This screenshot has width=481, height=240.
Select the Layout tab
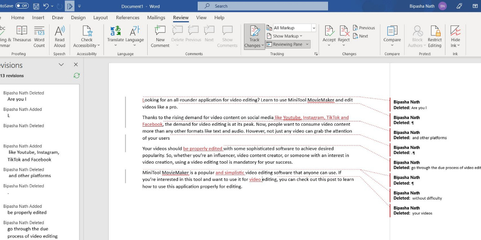coord(101,18)
